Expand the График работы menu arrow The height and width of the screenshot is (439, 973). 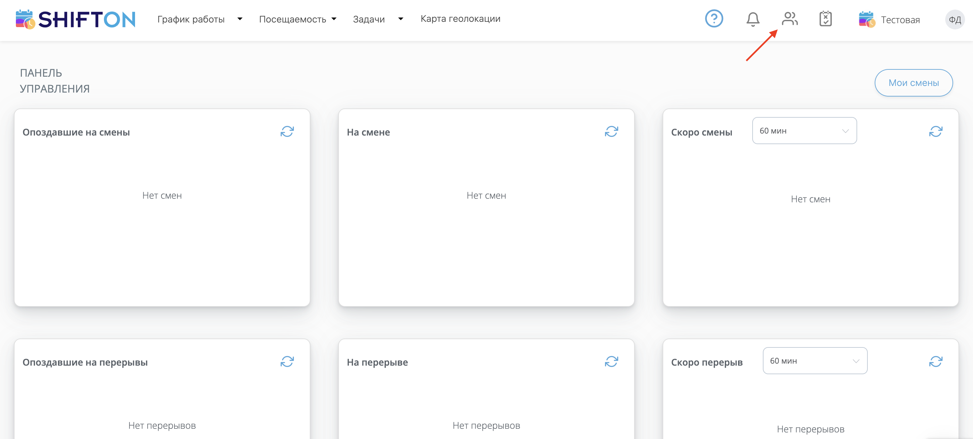(x=240, y=19)
